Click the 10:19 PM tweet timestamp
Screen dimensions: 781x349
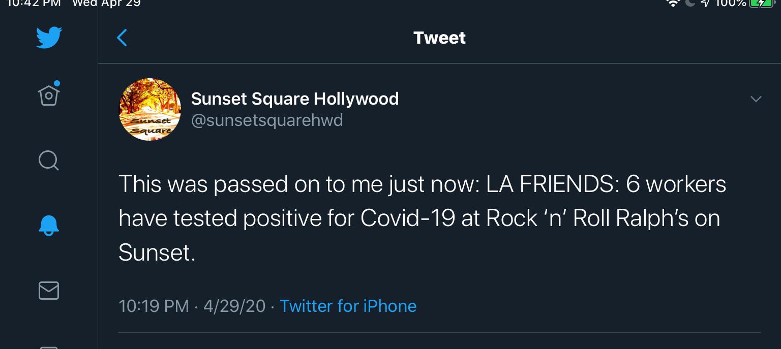click(154, 306)
